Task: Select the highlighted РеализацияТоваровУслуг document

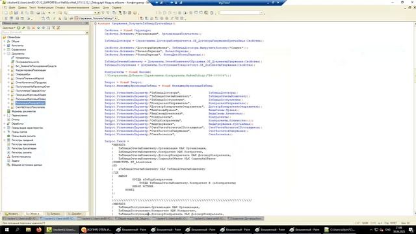Action: pos(31,103)
